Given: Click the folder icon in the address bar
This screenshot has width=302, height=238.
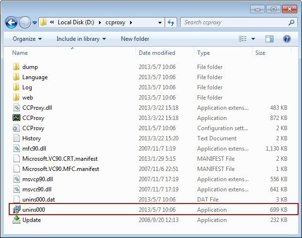Looking at the screenshot, I should tap(44, 22).
